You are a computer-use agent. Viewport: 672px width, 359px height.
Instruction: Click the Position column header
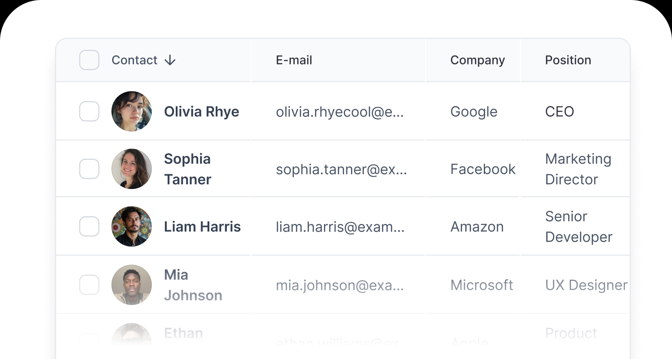(x=568, y=60)
